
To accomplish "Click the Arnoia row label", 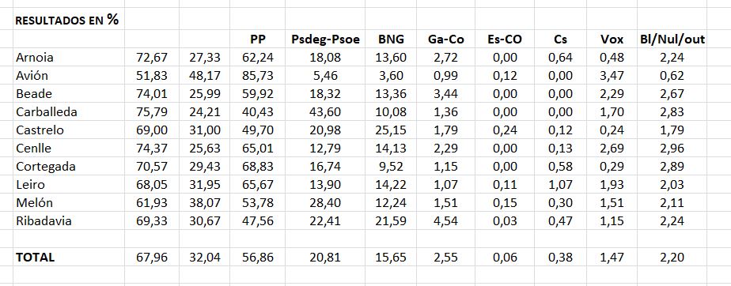I will [x=35, y=58].
